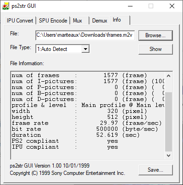Image resolution: width=183 pixels, height=185 pixels.
Task: Minimize the ps2str GUI window
Action: point(130,6)
